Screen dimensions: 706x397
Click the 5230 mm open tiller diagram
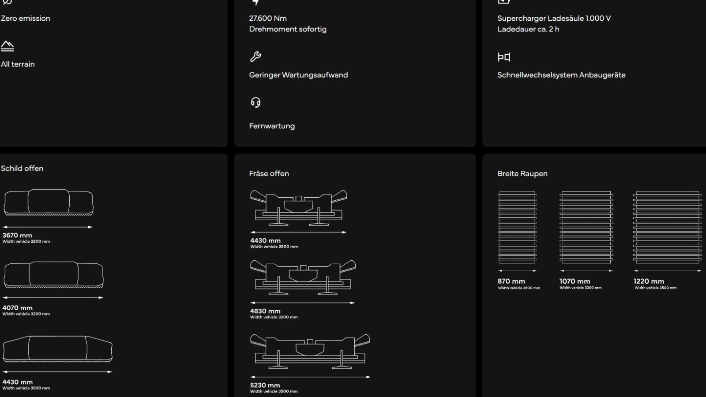pyautogui.click(x=310, y=352)
